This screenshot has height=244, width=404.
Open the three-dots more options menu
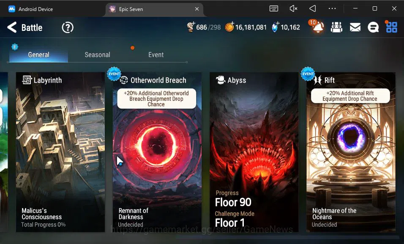[332, 8]
